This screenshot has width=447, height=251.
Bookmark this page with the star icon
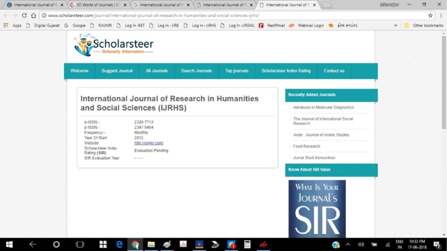pyautogui.click(x=430, y=15)
